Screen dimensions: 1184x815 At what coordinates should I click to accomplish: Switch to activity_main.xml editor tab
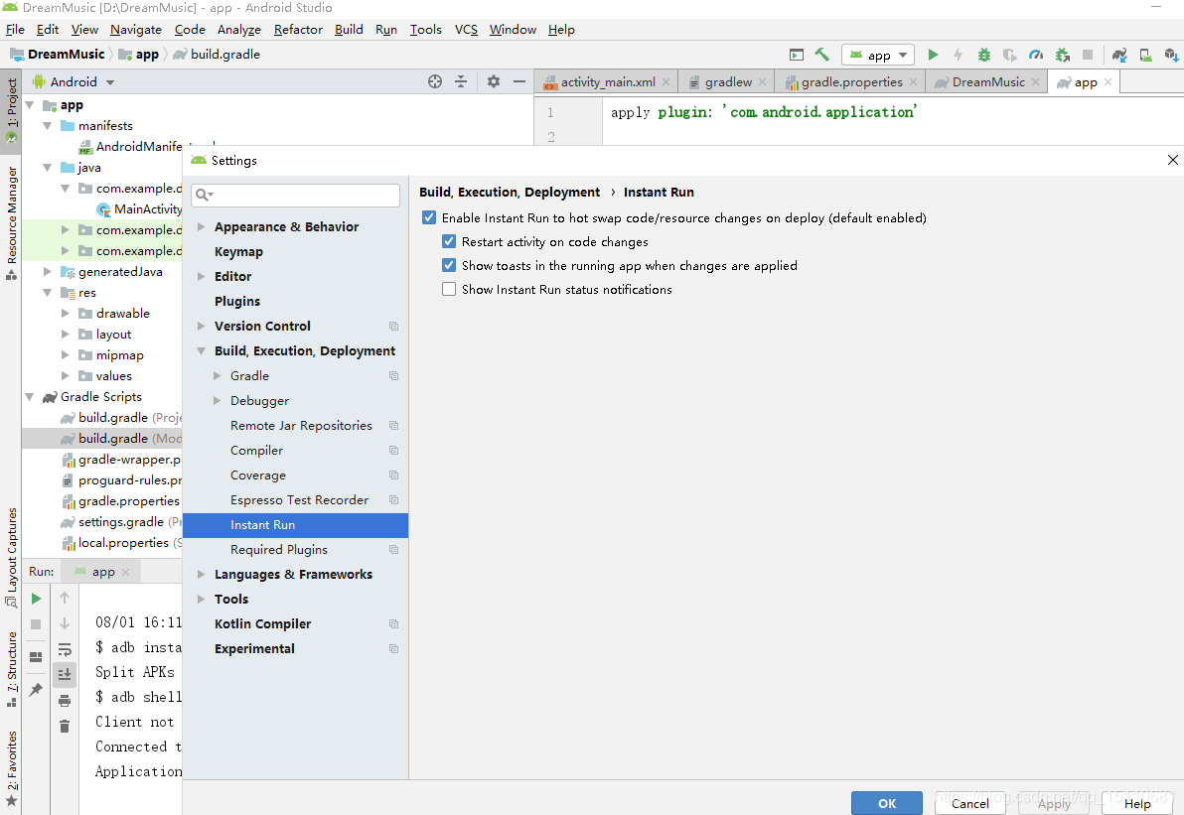click(x=608, y=82)
